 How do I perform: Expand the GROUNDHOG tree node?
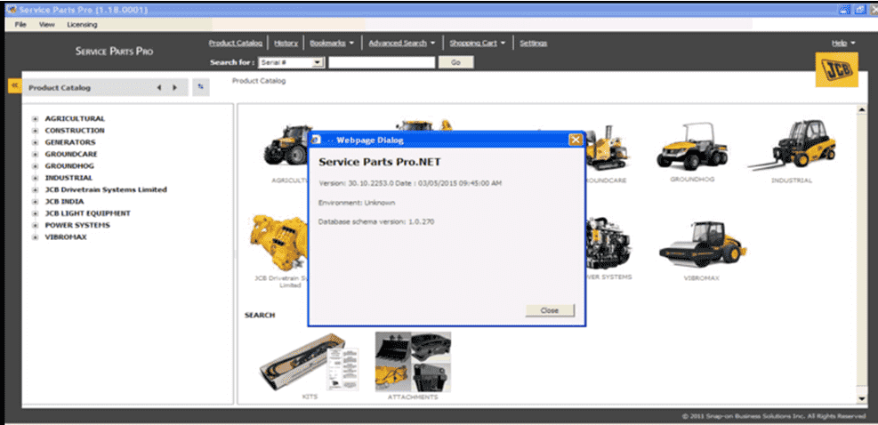[x=35, y=166]
